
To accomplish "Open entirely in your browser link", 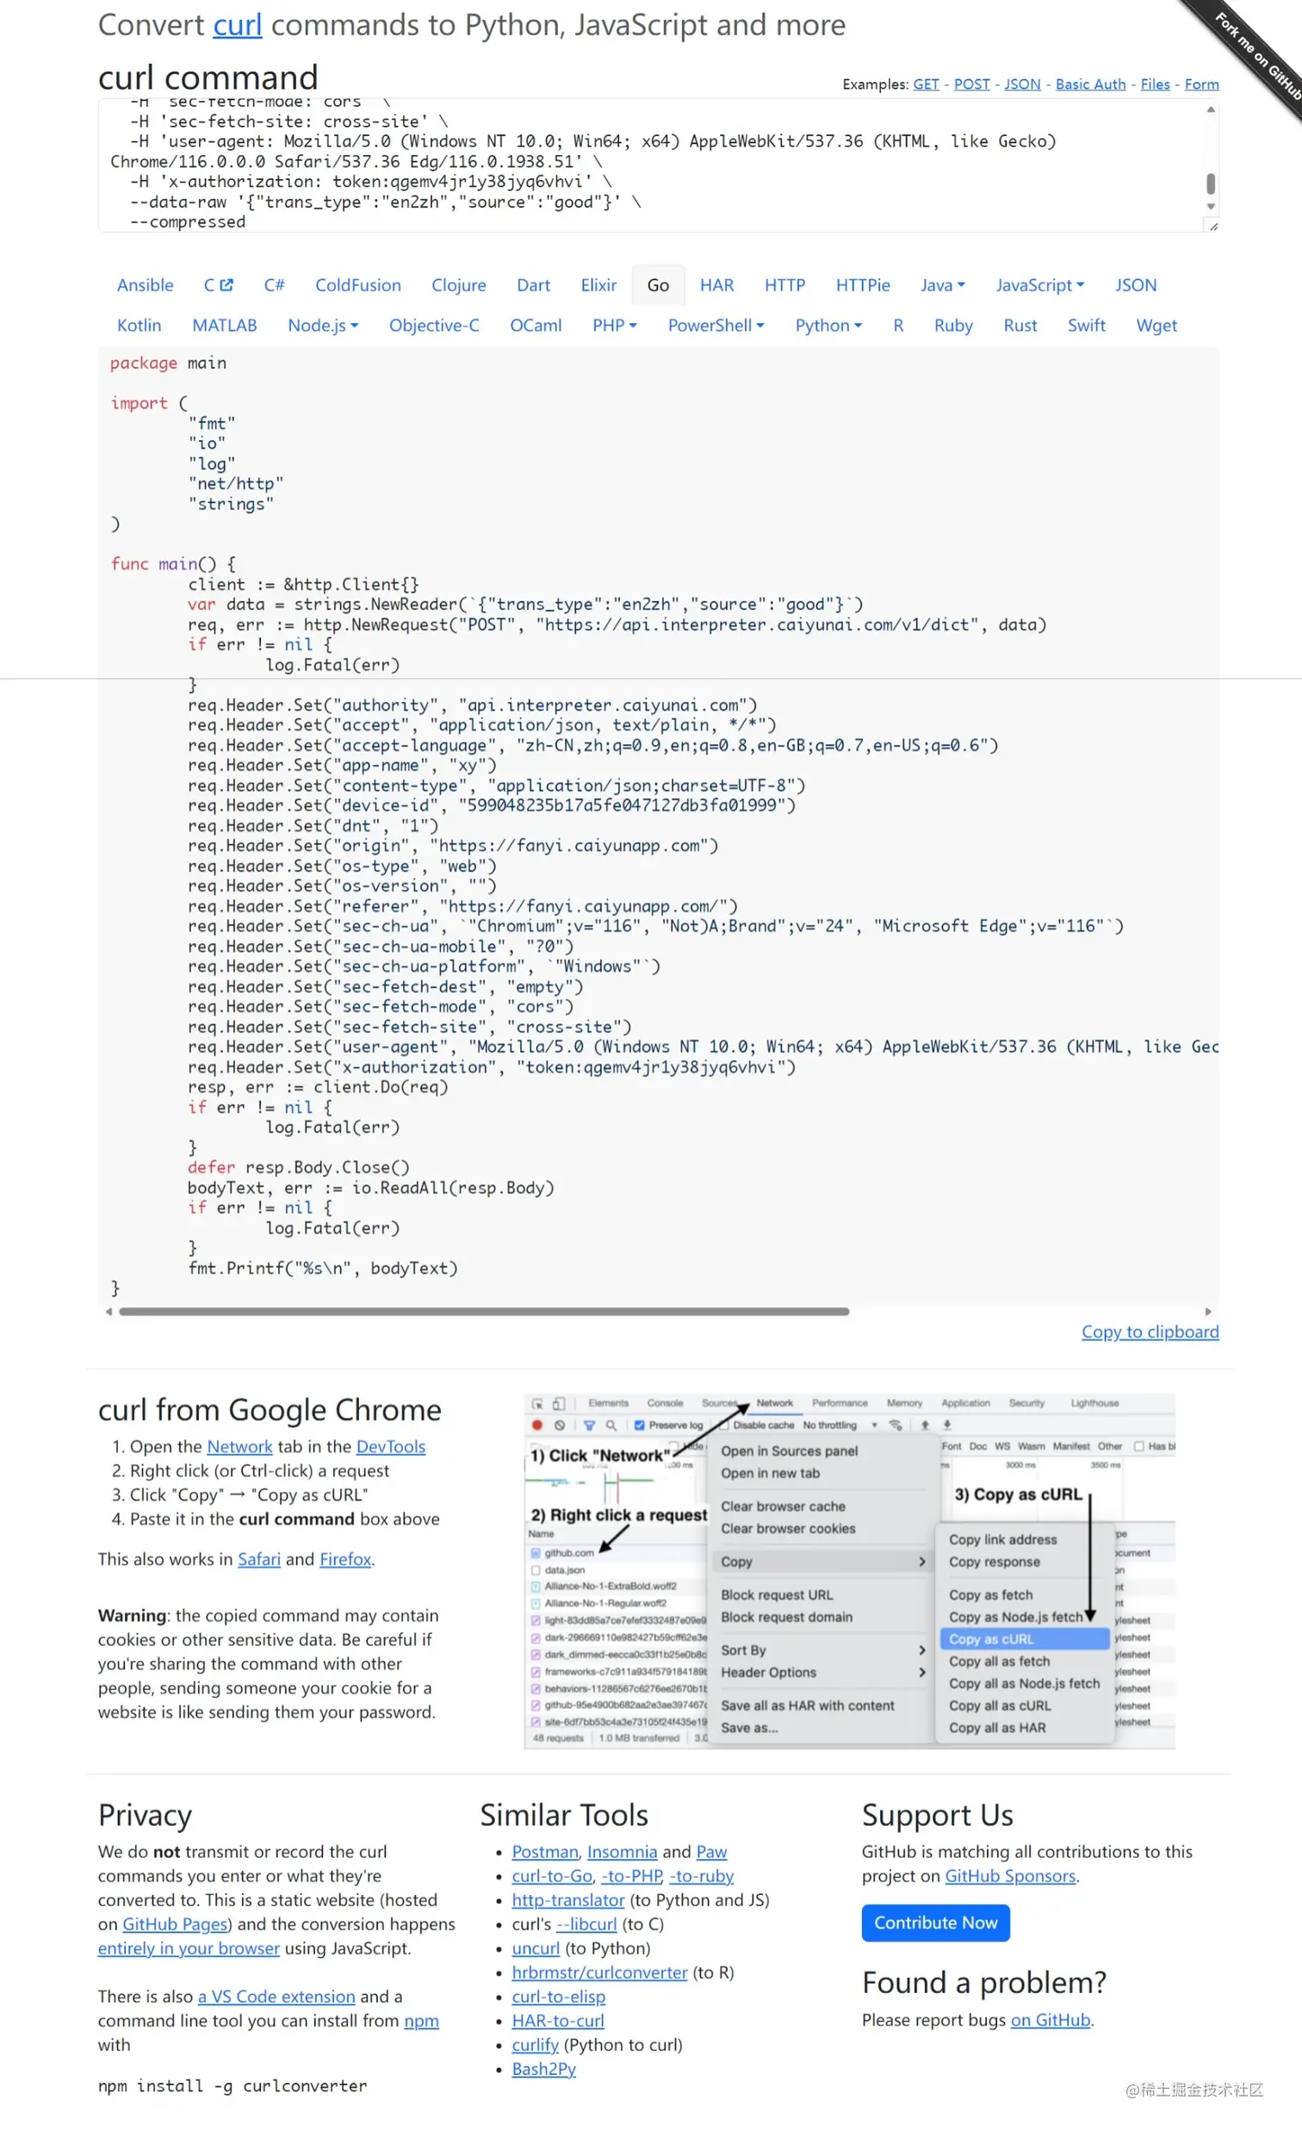I will 189,1948.
